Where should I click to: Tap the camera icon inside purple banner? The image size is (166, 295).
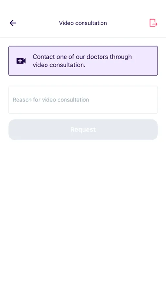pyautogui.click(x=21, y=61)
